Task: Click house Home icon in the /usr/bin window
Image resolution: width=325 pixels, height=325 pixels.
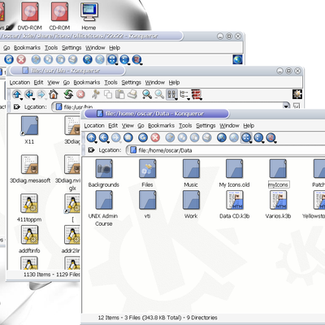Action: [54, 94]
